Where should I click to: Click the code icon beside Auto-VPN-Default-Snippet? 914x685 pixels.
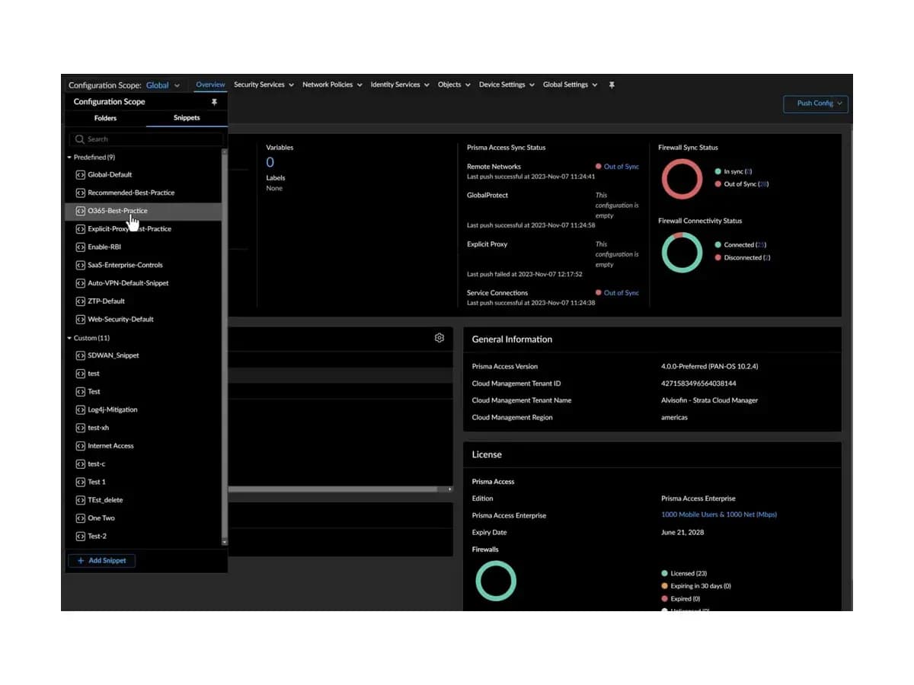80,283
